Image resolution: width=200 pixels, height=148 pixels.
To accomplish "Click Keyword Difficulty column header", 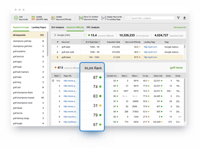I will click(x=132, y=42).
